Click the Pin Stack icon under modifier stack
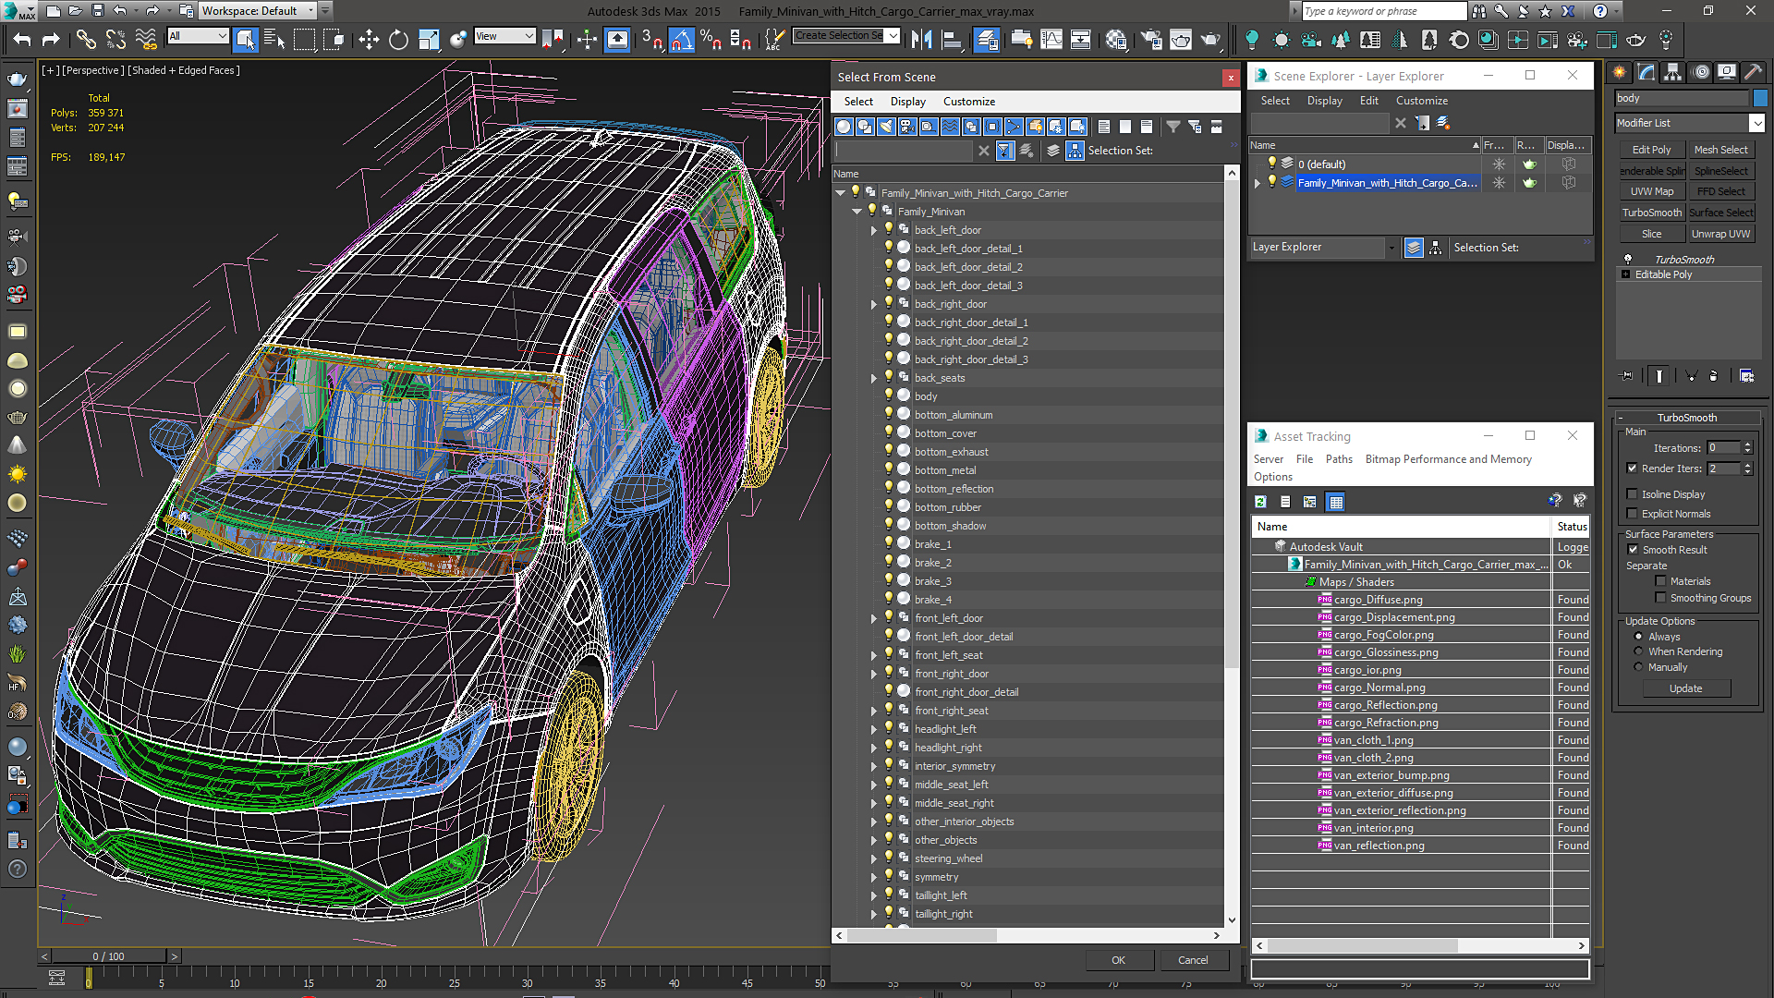 (x=1627, y=376)
